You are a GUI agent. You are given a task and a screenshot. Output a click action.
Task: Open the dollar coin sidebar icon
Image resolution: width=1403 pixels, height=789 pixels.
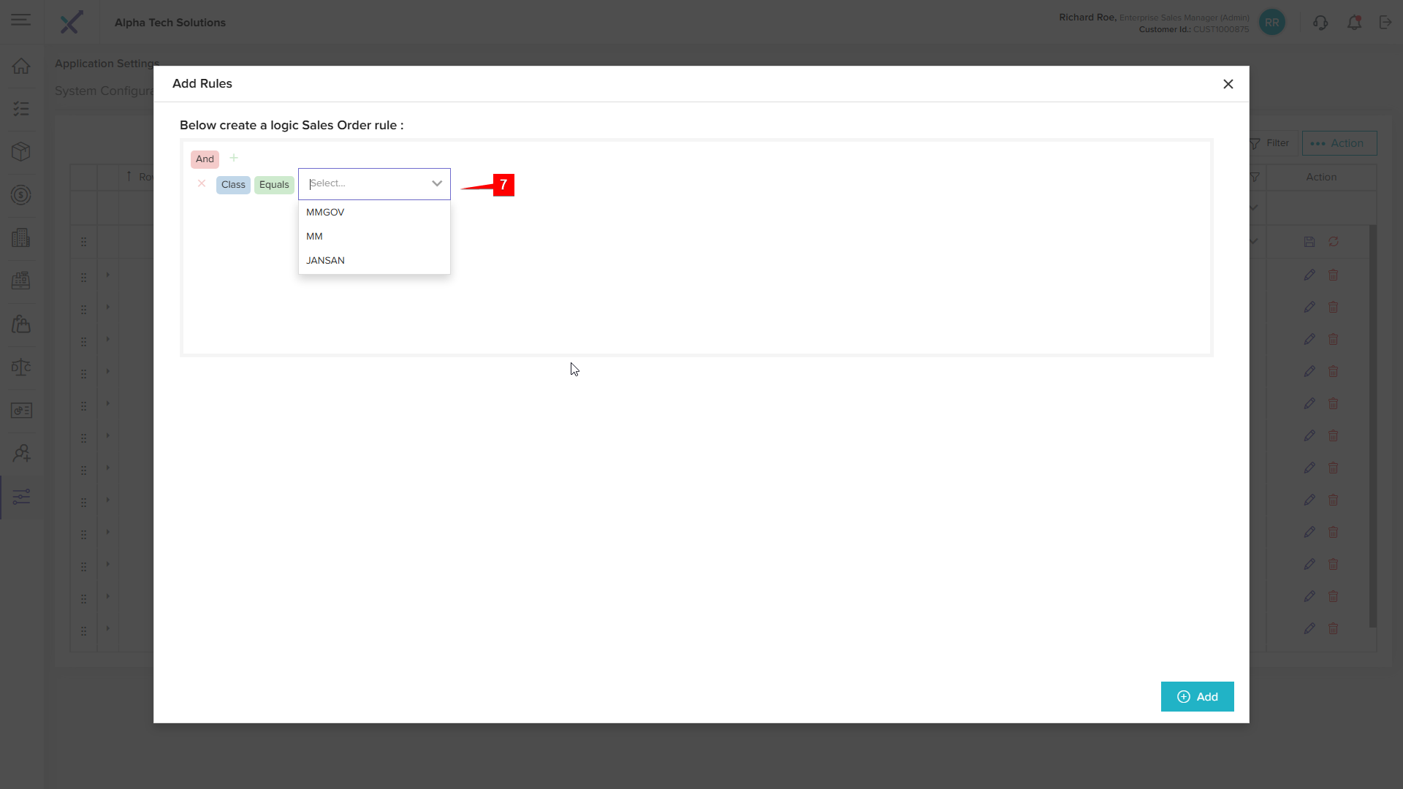pyautogui.click(x=21, y=195)
